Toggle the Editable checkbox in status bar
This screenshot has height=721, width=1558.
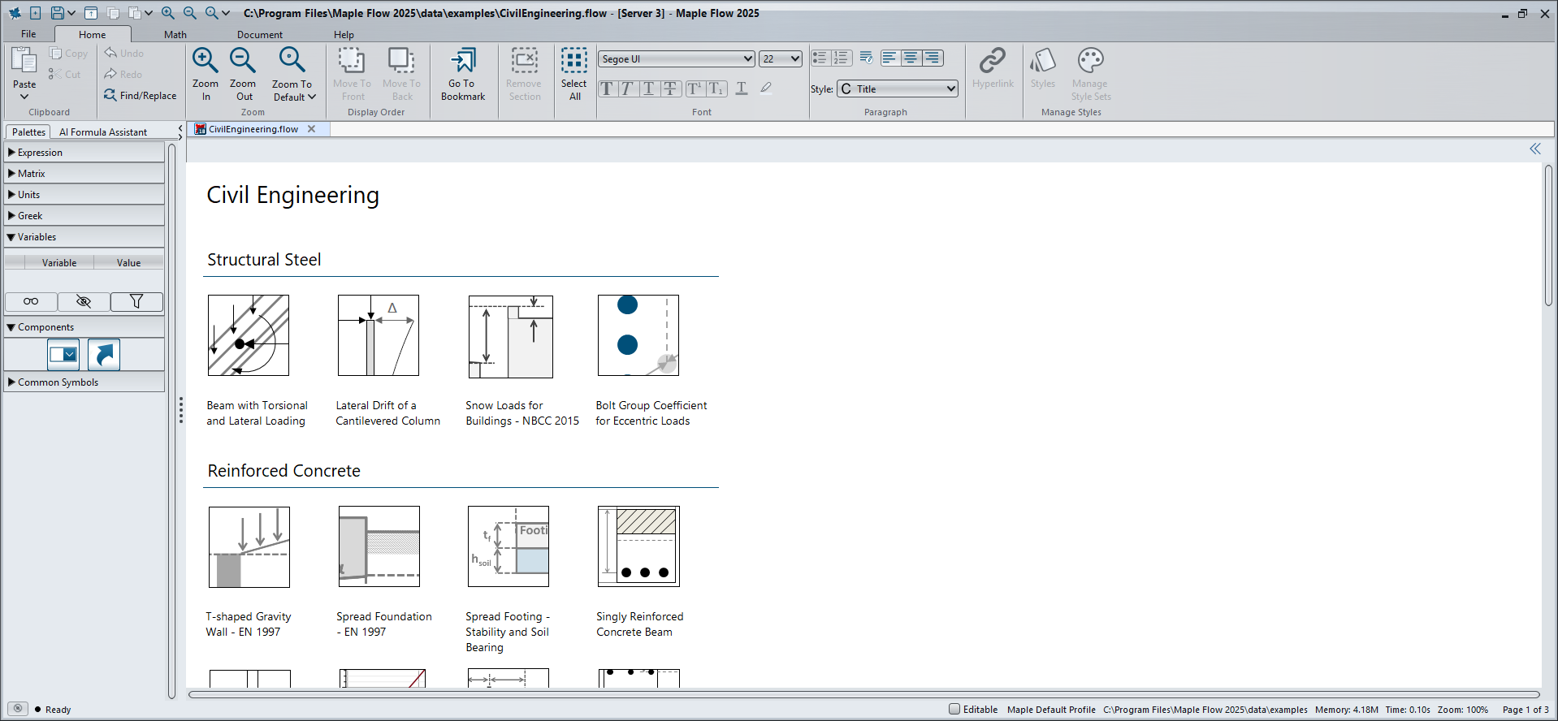(954, 710)
